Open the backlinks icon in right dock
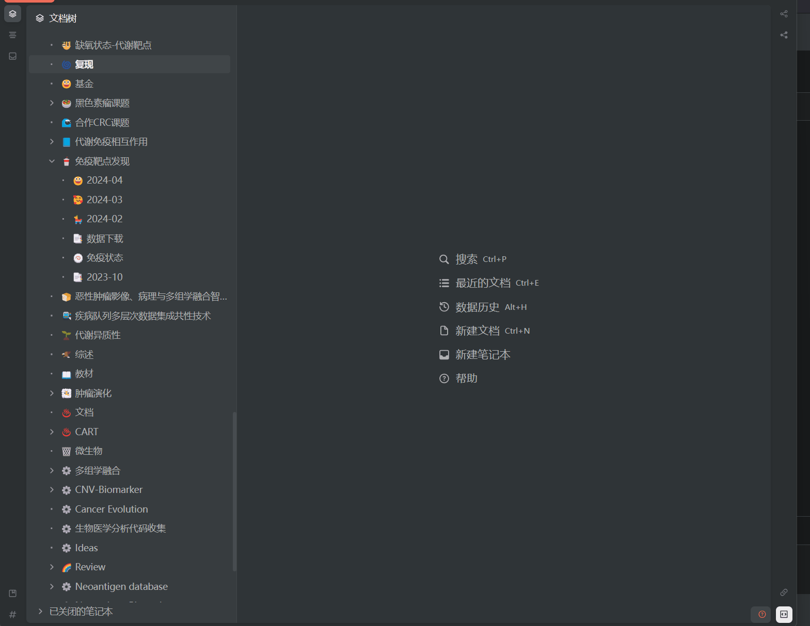Screen dimensions: 810x626 [x=784, y=592]
